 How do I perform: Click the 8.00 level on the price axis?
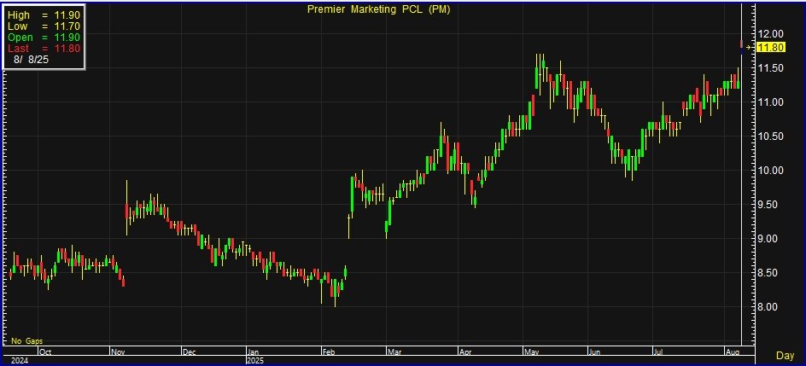(x=769, y=307)
